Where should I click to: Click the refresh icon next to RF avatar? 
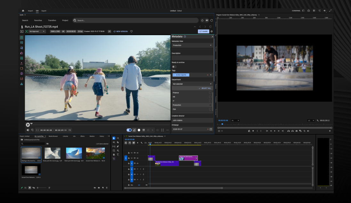pyautogui.click(x=211, y=20)
